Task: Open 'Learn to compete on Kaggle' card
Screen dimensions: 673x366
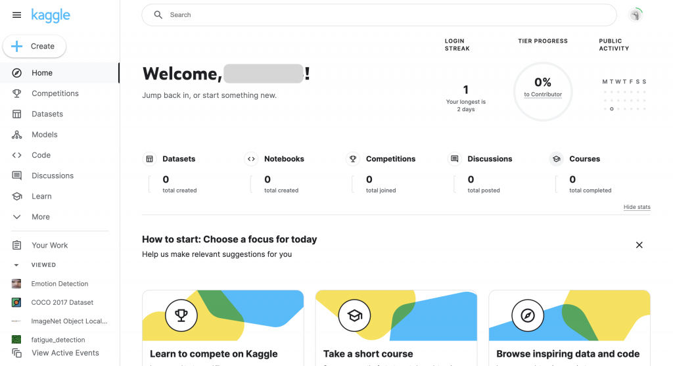Action: pyautogui.click(x=223, y=329)
